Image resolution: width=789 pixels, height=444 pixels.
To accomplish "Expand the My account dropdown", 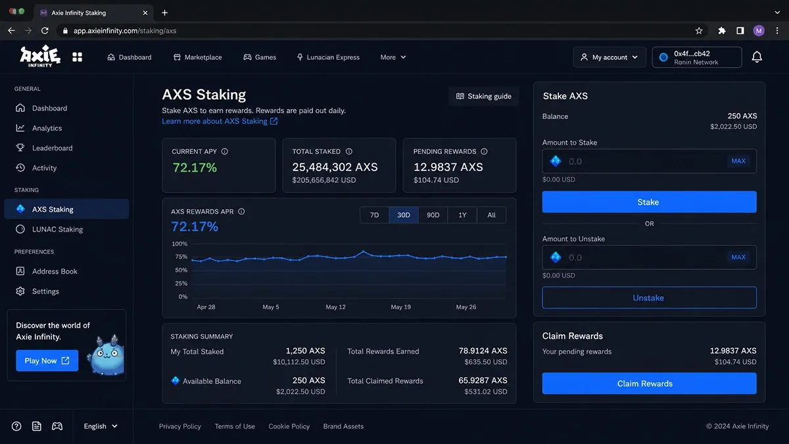I will click(x=610, y=57).
